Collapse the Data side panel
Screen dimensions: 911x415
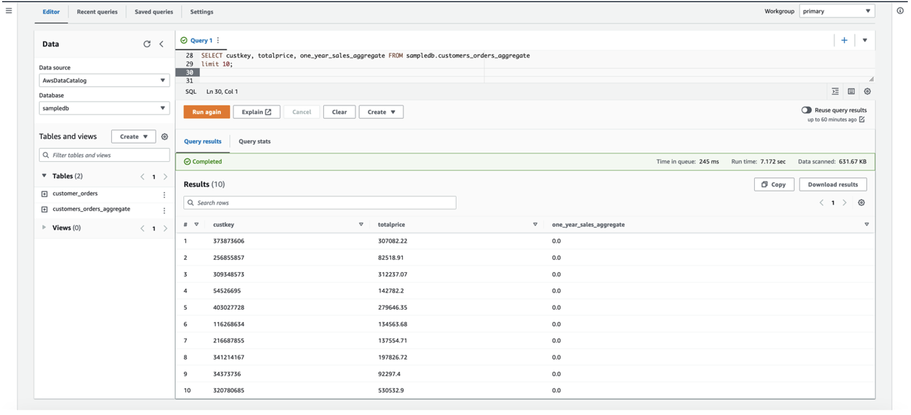point(162,44)
